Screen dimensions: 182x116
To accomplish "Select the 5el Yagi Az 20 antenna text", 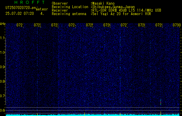I will click(122, 14).
